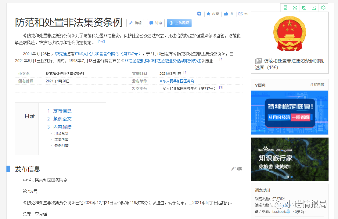Click the 编辑 pencil link of 发布信息 section

pos(237,169)
